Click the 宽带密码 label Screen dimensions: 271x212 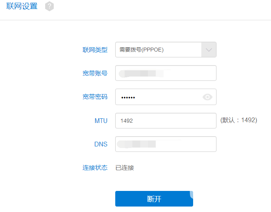click(x=95, y=97)
